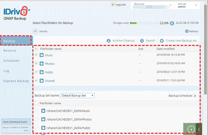Open the Shared folder link

coord(50,81)
